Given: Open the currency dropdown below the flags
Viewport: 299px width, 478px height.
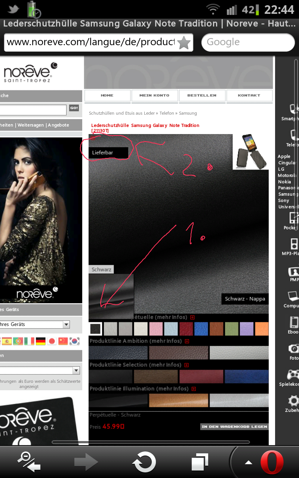Looking at the screenshot, I should tap(40, 370).
